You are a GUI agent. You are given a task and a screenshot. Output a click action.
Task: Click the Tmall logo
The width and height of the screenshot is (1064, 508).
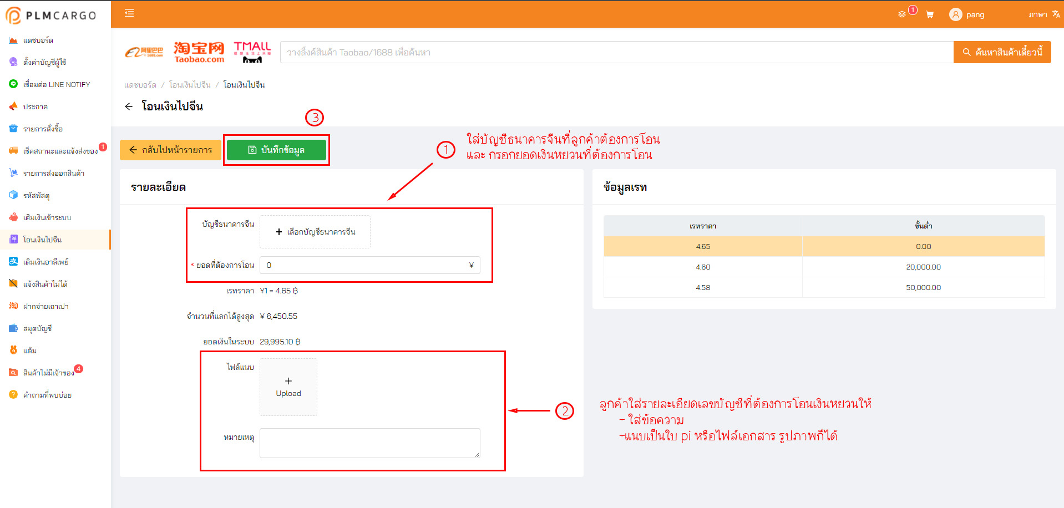[x=252, y=52]
